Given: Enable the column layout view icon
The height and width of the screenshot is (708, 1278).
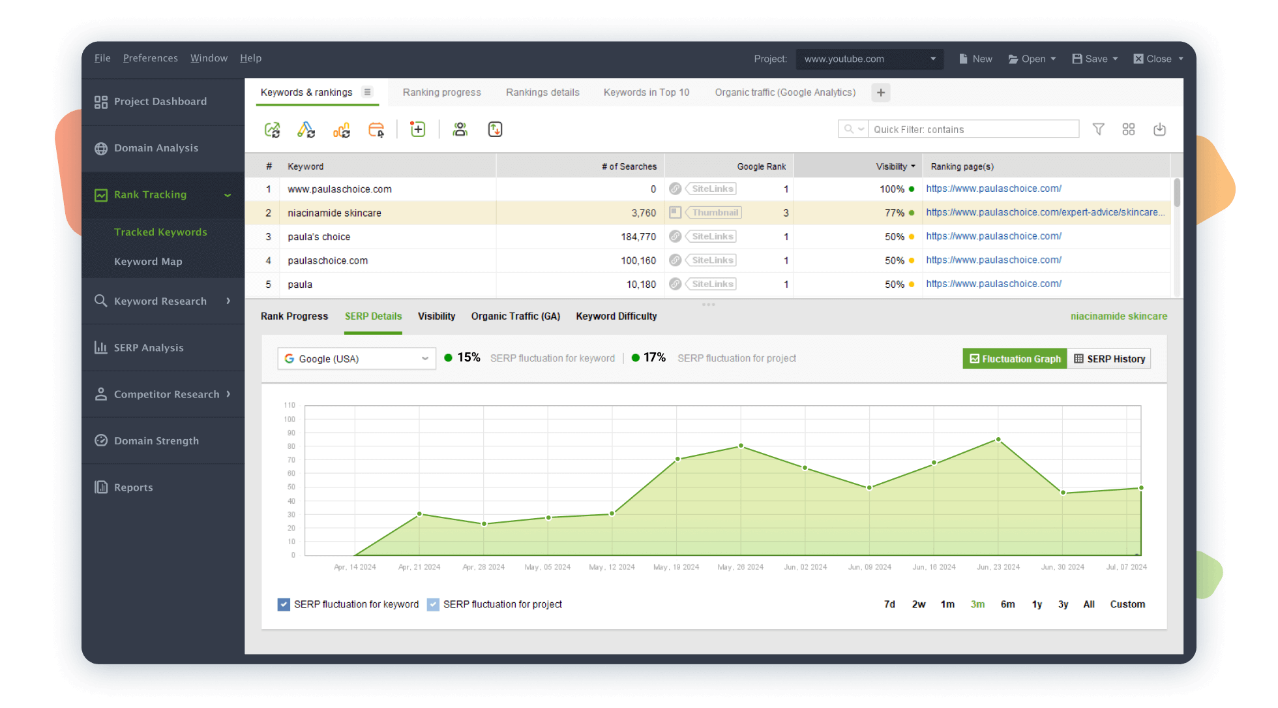Looking at the screenshot, I should [1129, 129].
